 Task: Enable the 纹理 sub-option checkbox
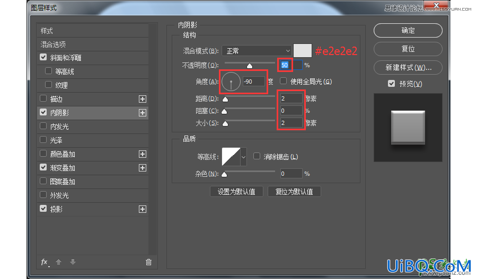48,85
